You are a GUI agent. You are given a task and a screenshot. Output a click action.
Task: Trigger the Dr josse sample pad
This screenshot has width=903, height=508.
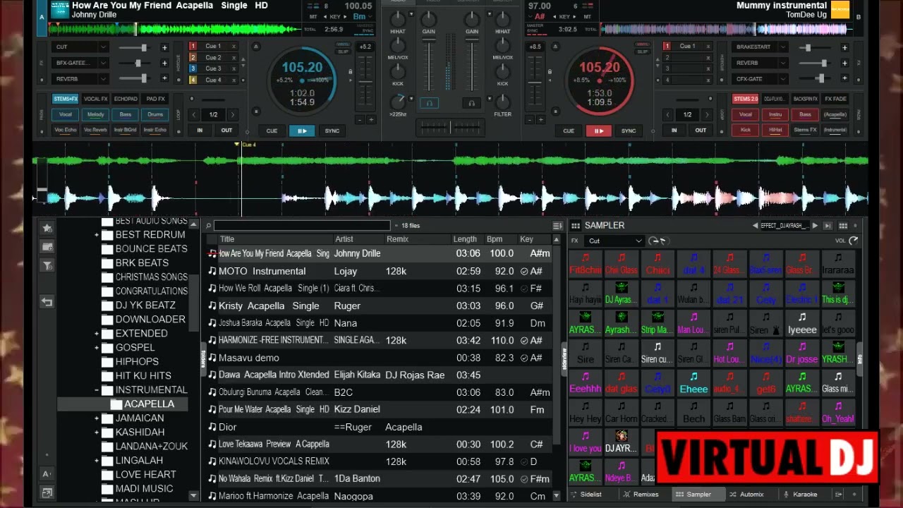(x=801, y=354)
